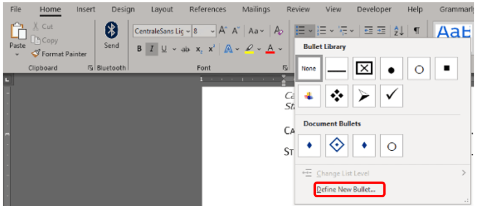This screenshot has height=206, width=477.
Task: Show paragraph marks with pilcrow icon
Action: 416,31
